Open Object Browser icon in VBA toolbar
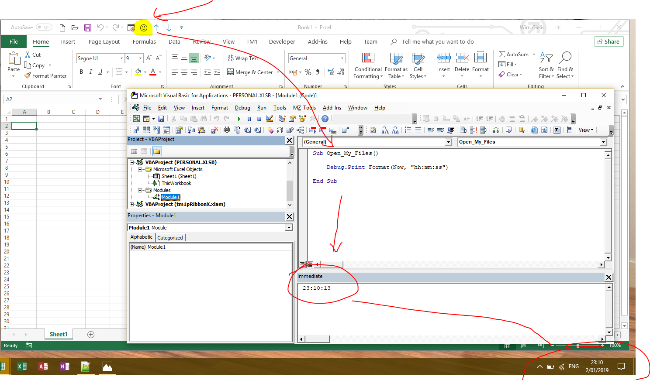650x380 pixels. pos(302,119)
